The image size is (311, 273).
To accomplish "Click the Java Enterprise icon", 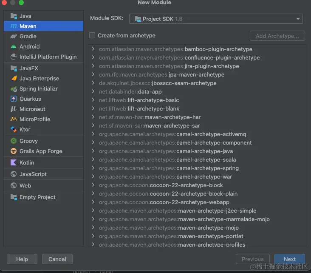I will [x=14, y=78].
